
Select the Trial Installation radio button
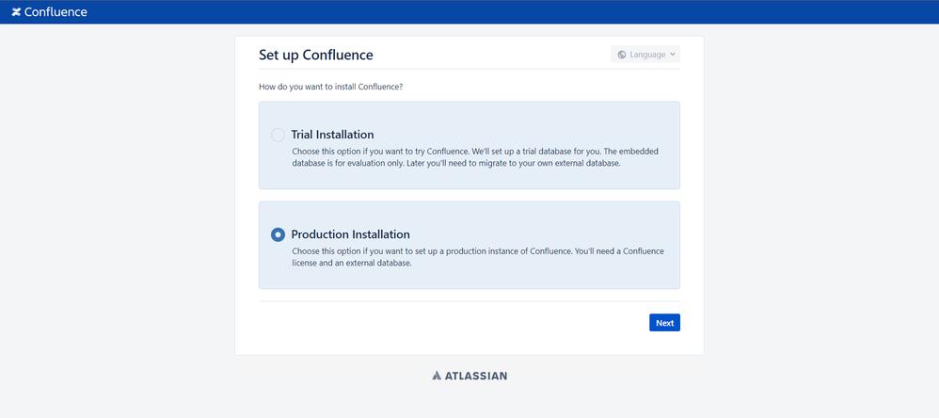[278, 135]
